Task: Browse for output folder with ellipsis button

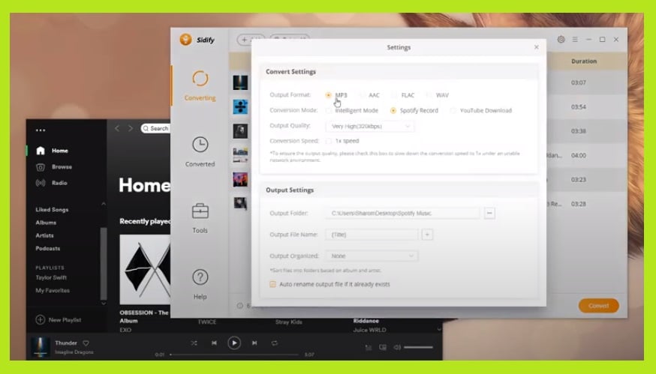Action: point(489,213)
